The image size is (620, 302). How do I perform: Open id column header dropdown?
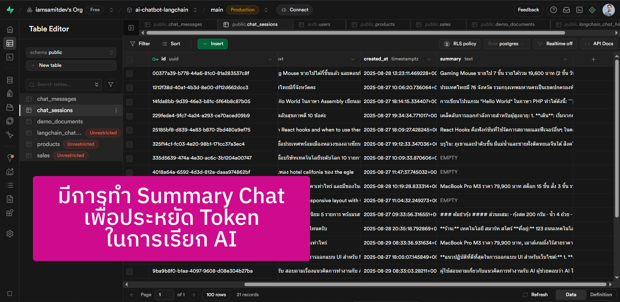tap(270, 59)
